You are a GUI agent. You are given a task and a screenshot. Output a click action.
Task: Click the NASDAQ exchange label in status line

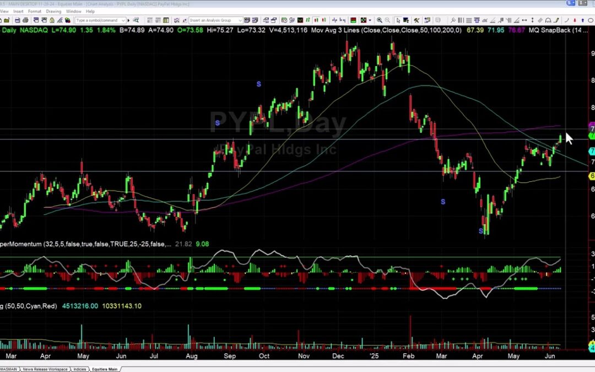tap(34, 30)
